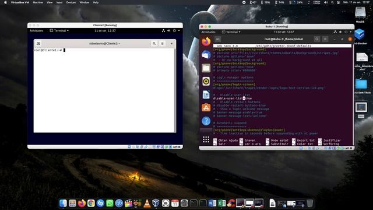Open VLC cone from the macOS Dock
The width and height of the screenshot is (373, 210).
point(147,203)
